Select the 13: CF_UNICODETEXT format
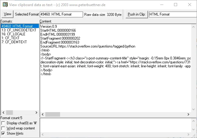Image resolution: width=197 pixels, height=138 pixels. pos(19,30)
